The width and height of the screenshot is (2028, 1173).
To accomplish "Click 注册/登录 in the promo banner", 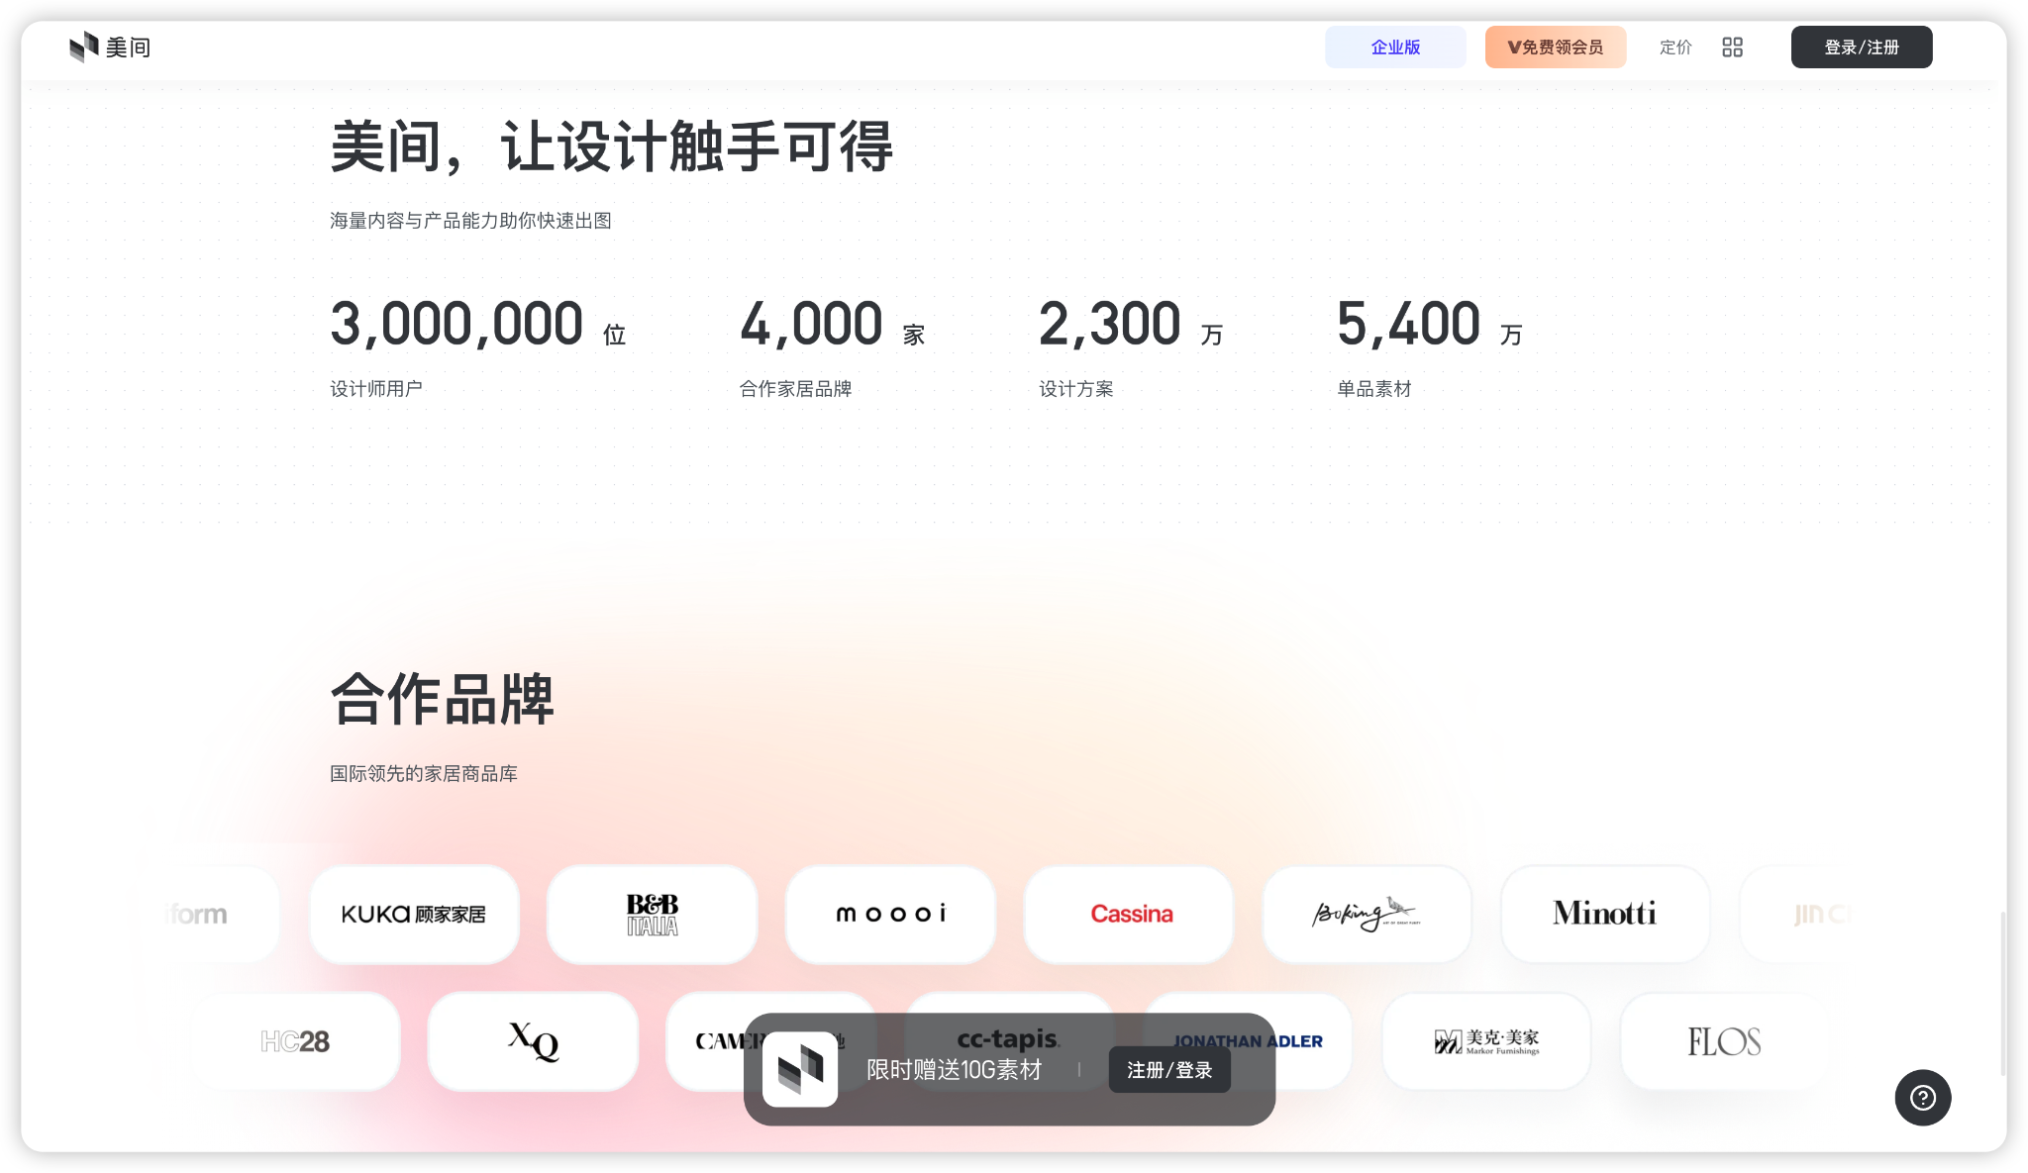I will (1168, 1070).
